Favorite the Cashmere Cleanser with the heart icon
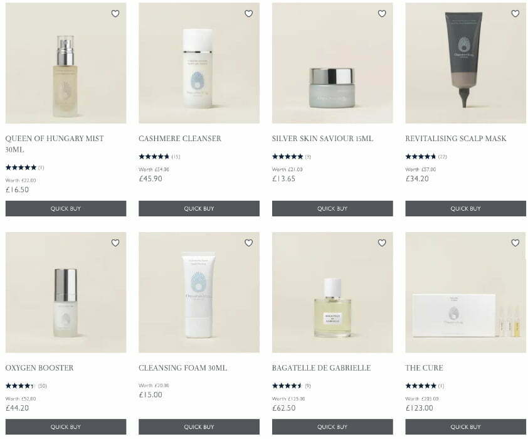Image resolution: width=528 pixels, height=439 pixels. [x=248, y=13]
